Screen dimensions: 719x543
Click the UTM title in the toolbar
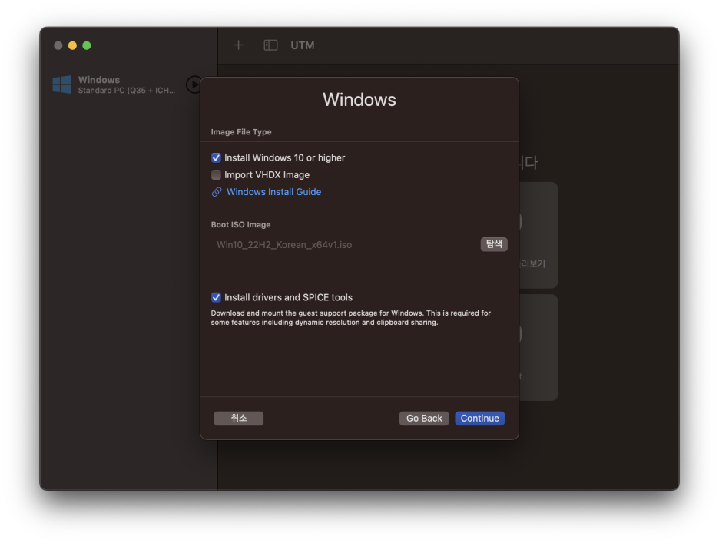coord(302,45)
